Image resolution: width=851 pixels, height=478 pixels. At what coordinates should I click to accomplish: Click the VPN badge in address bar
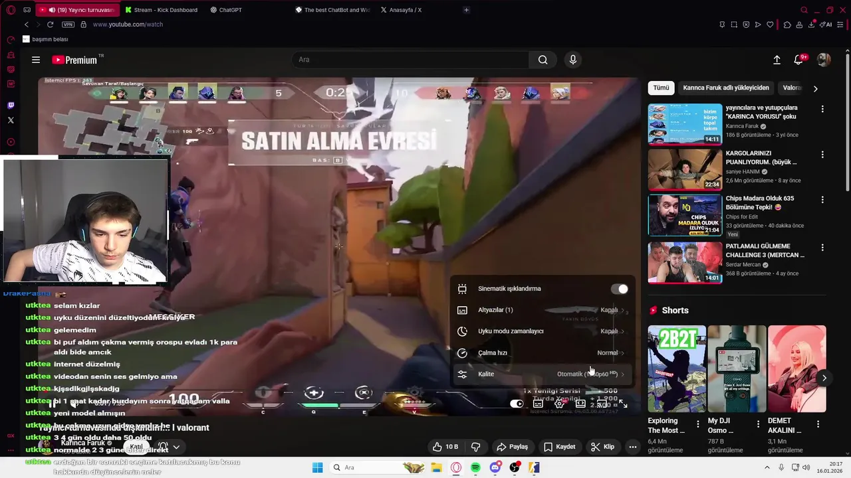tap(68, 25)
